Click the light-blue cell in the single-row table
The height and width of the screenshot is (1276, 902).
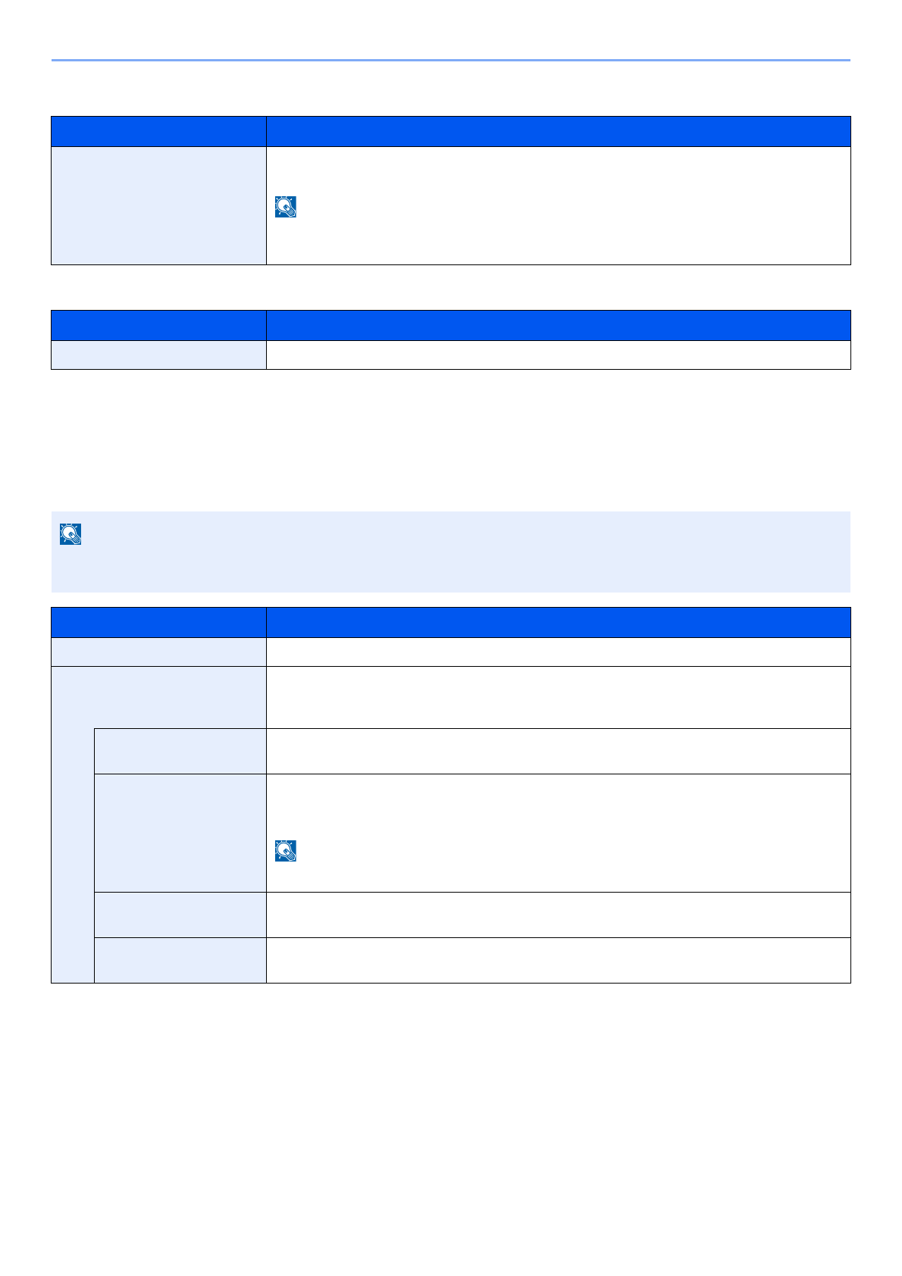[158, 355]
